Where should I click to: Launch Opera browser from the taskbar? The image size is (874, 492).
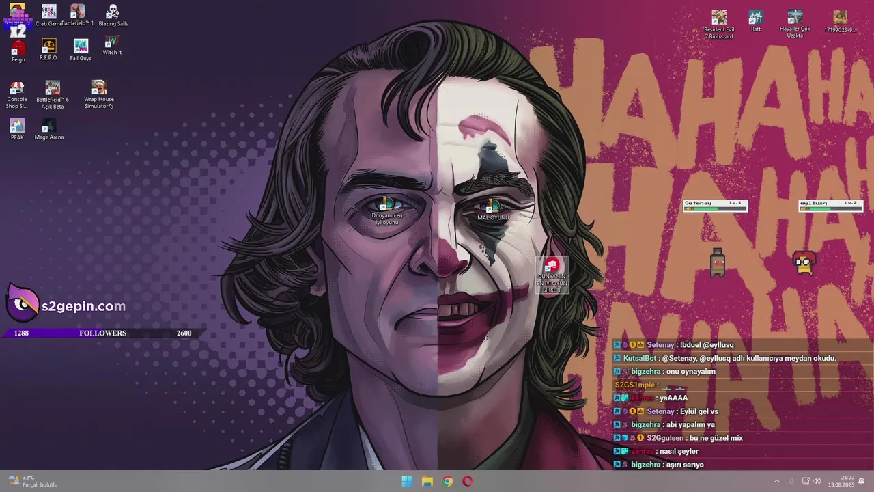[x=468, y=481]
